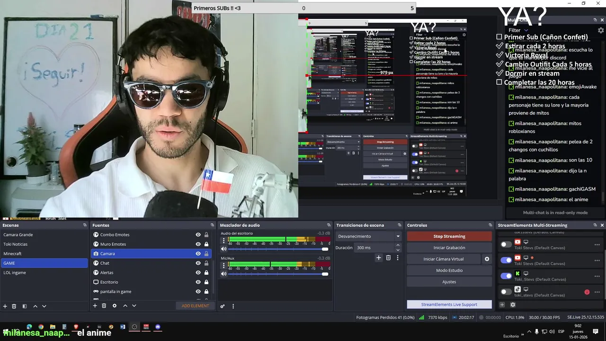Open Ajustes settings button
606x341 pixels.
point(449,282)
